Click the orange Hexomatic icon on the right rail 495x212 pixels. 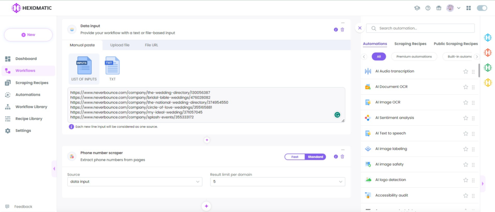[x=488, y=52]
